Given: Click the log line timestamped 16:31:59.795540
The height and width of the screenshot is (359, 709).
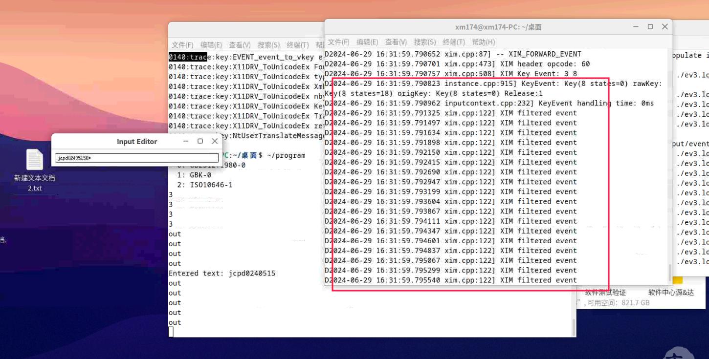Looking at the screenshot, I should [x=451, y=280].
